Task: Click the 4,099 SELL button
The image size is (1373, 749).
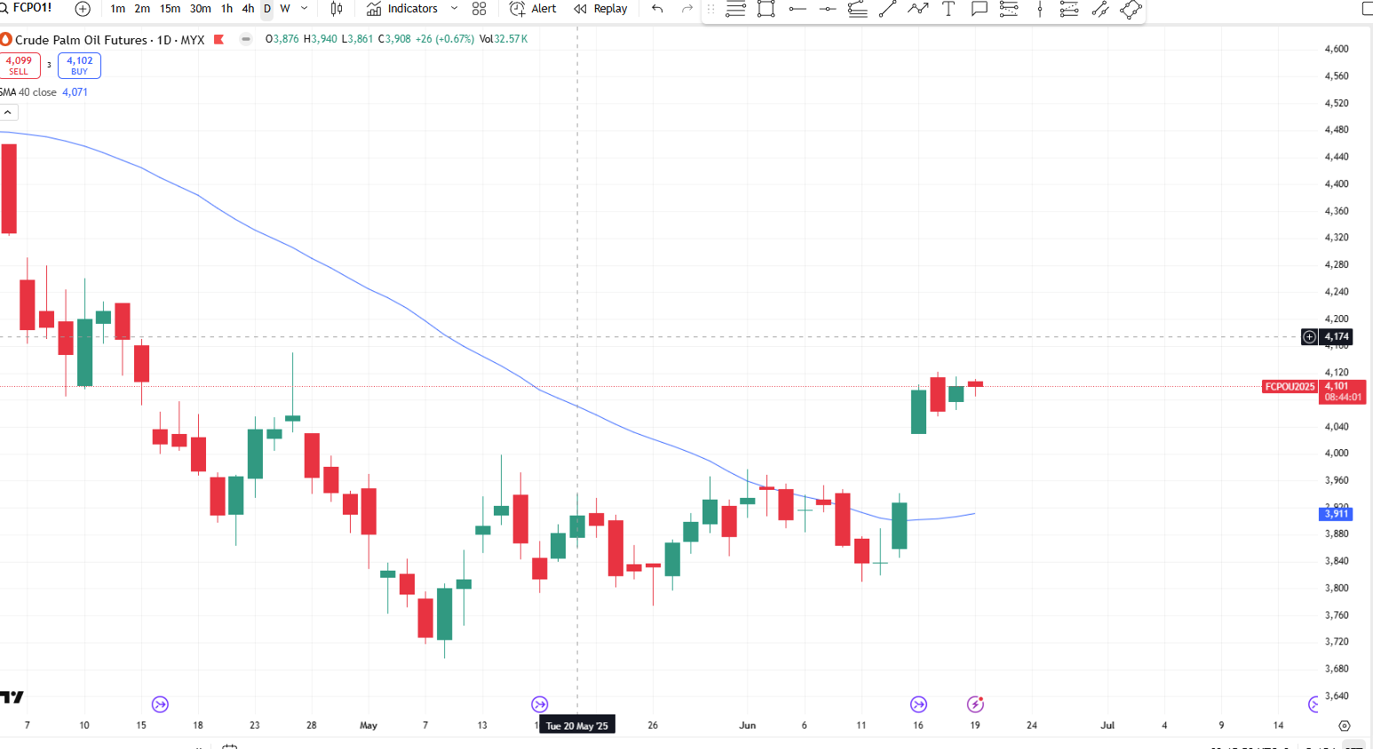Action: pos(19,66)
